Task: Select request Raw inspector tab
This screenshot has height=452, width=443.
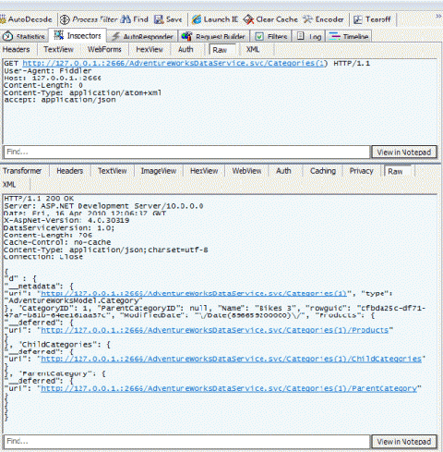Action: click(x=222, y=50)
